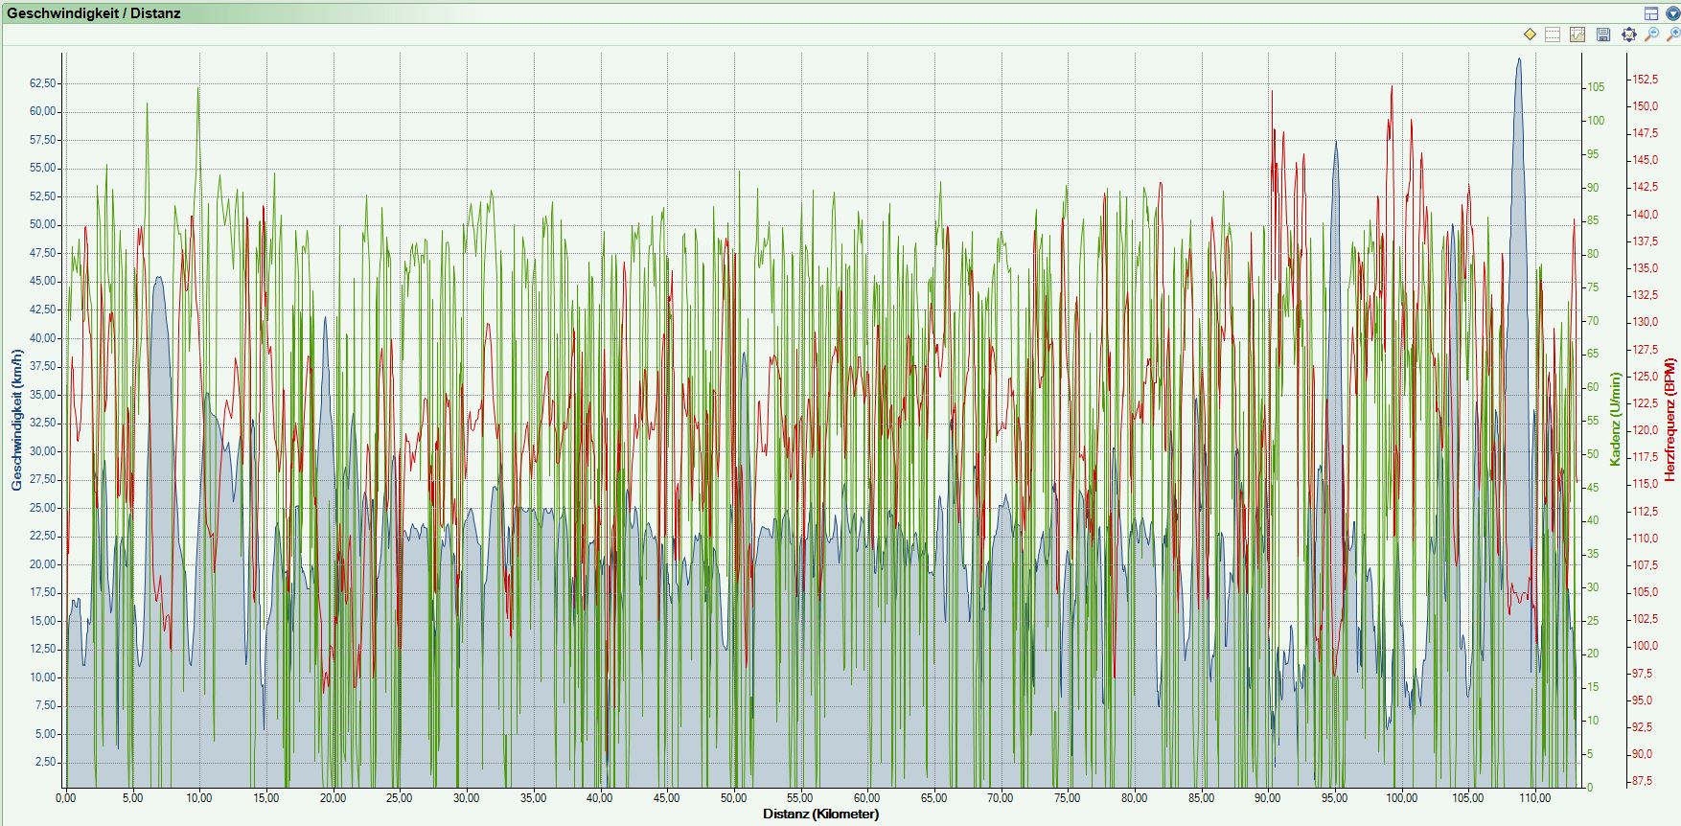Expand the blue round dropdown arrow
Viewport: 1681px width, 826px height.
click(1672, 13)
